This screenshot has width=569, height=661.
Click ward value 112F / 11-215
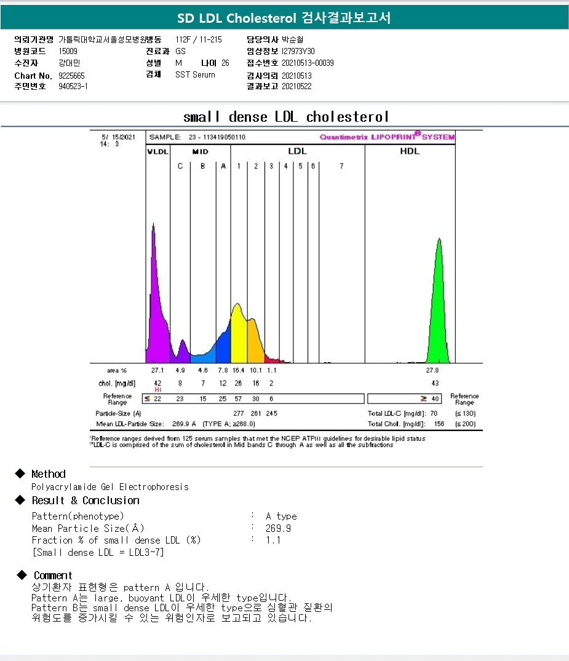click(x=199, y=39)
